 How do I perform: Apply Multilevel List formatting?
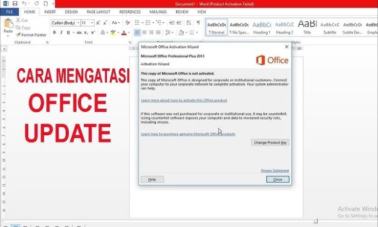(159, 23)
